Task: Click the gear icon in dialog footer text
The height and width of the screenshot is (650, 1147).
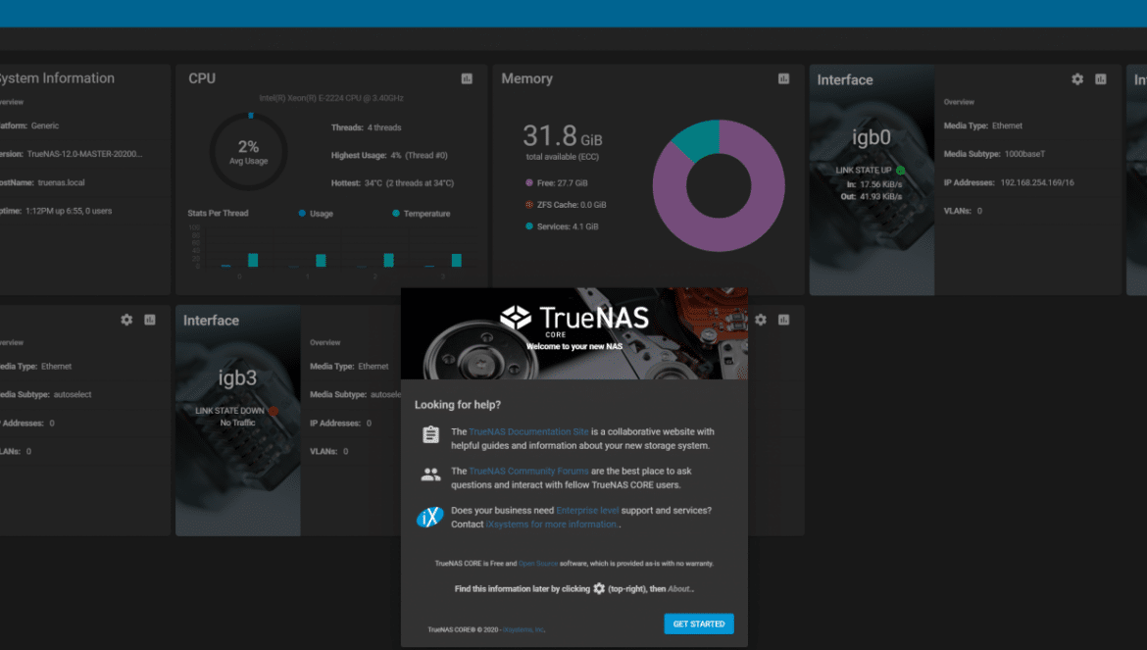Action: [599, 588]
